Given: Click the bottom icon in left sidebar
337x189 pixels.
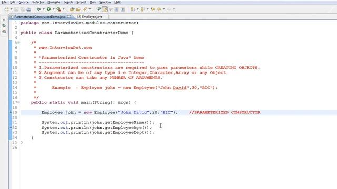Looking at the screenshot, I should pyautogui.click(x=4, y=31).
